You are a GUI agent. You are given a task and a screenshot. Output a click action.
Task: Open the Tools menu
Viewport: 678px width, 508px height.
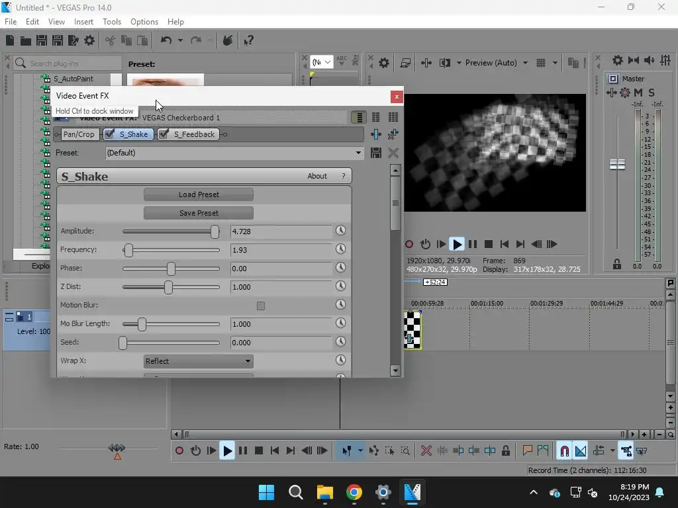111,22
